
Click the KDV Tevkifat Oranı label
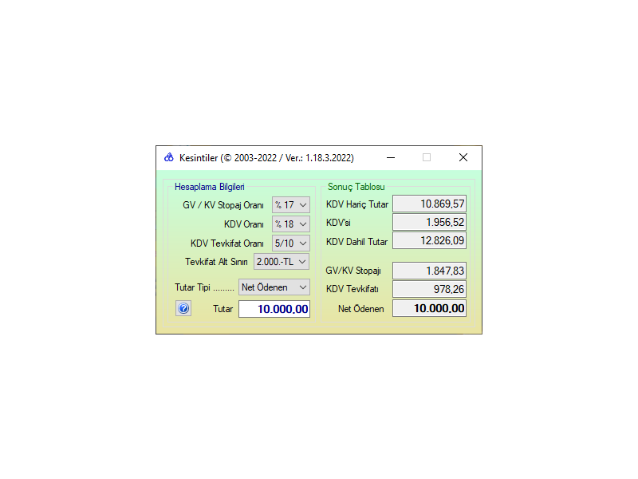pyautogui.click(x=227, y=243)
